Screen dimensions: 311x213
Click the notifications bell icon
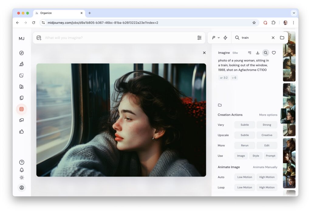[22, 170]
